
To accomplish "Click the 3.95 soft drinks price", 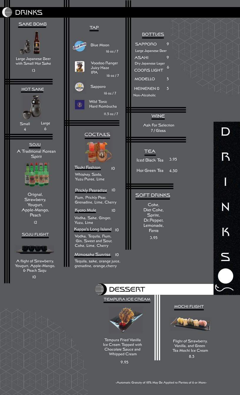I will tap(154, 238).
